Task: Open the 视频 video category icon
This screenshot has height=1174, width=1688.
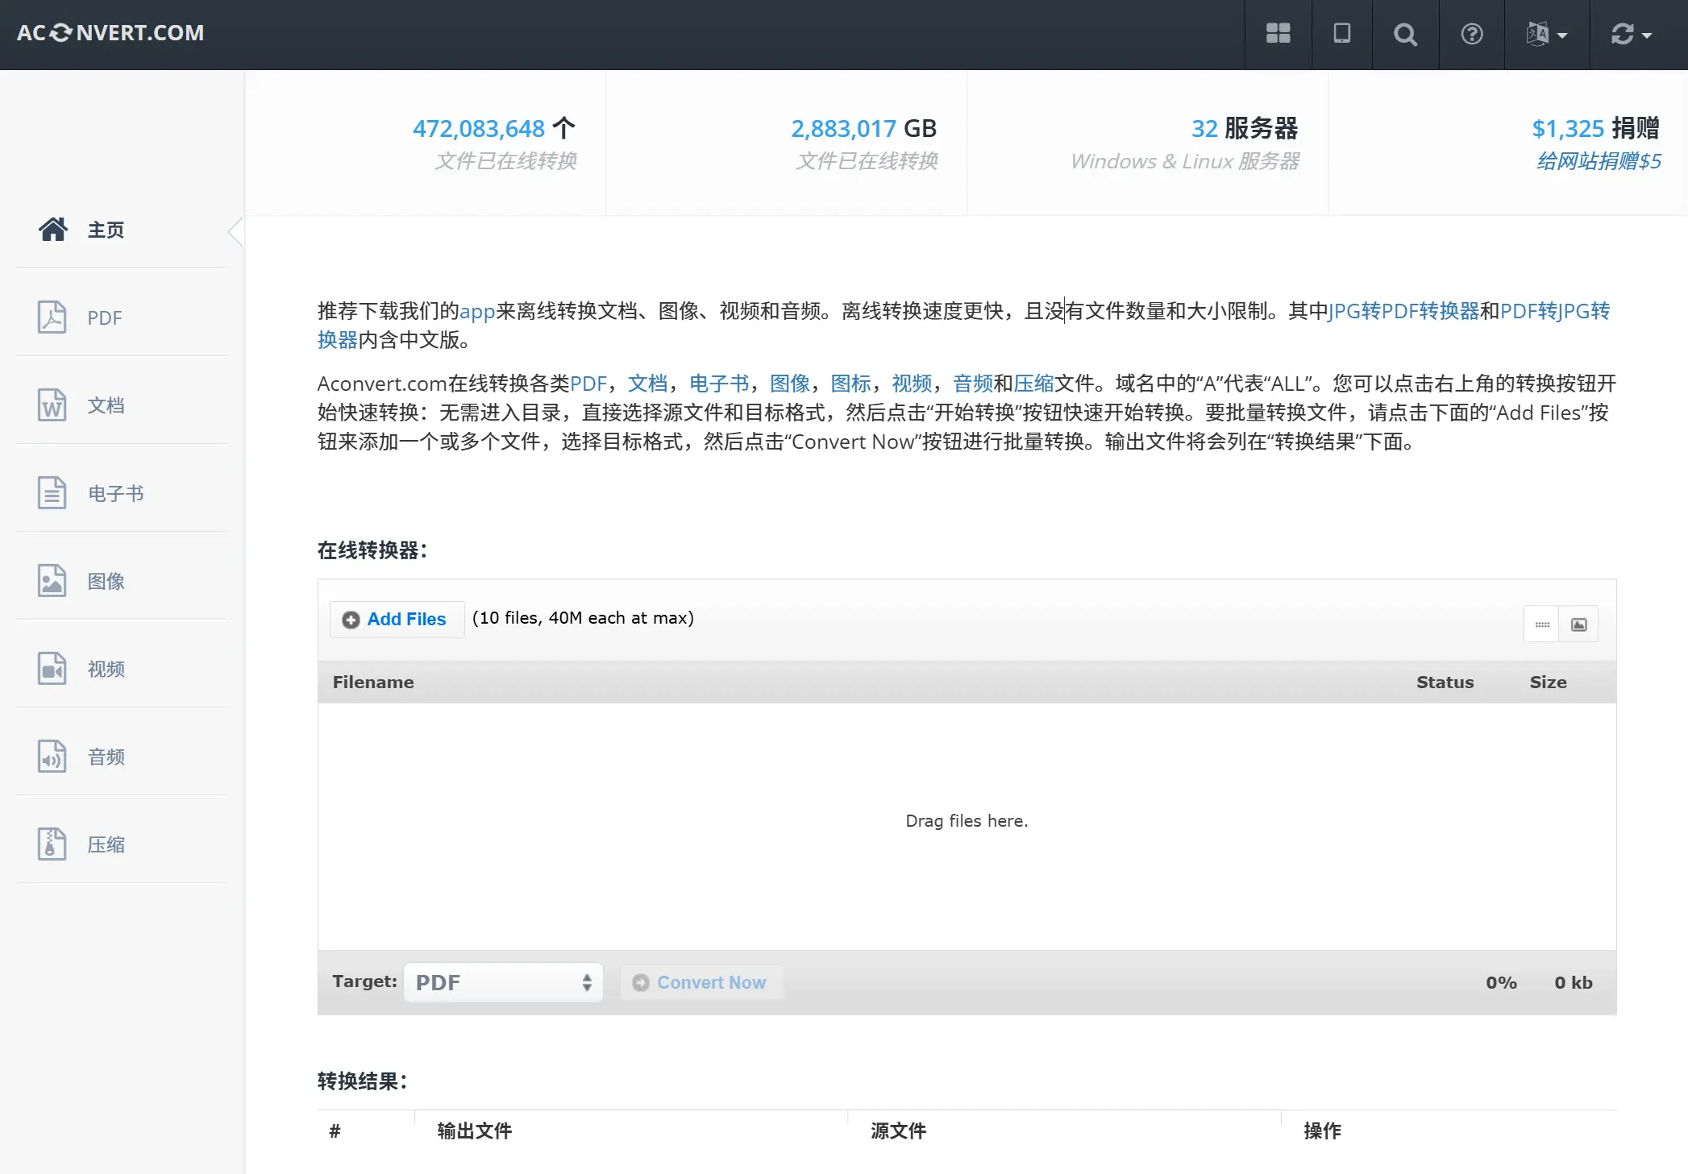Action: pos(52,669)
